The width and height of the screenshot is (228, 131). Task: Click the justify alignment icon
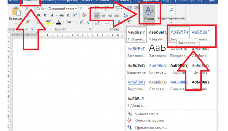(116, 15)
